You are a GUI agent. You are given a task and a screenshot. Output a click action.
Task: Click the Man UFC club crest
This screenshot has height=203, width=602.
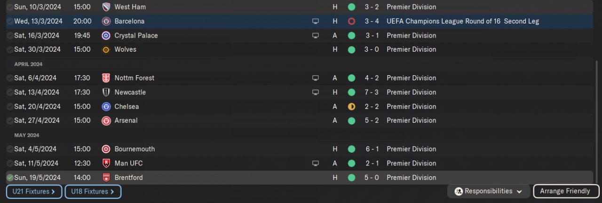point(106,164)
